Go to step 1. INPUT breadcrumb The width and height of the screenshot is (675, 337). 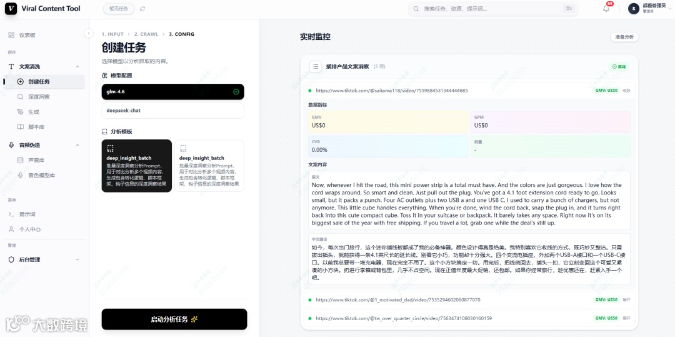coord(112,34)
